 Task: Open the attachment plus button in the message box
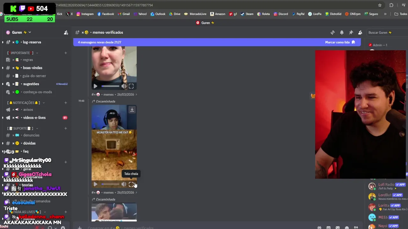point(80,227)
